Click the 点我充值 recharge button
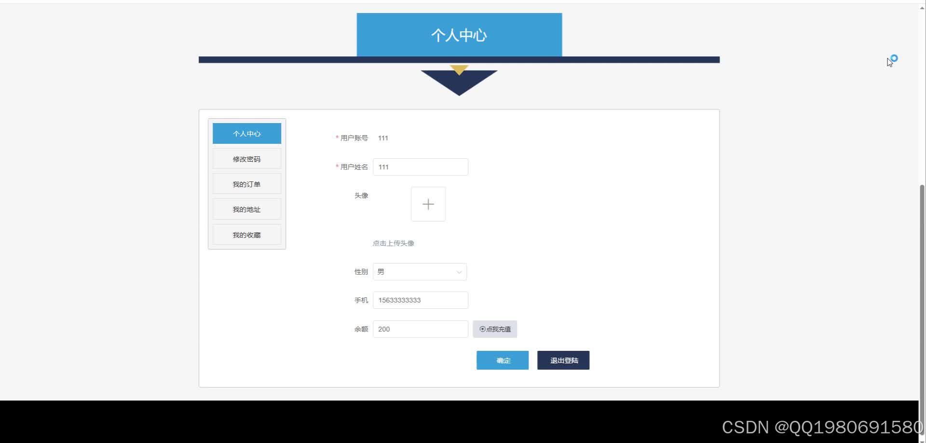 495,329
